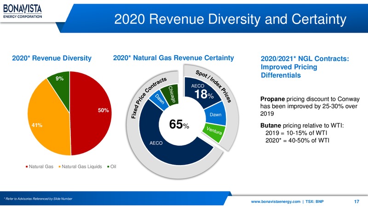Click the '65%' donut center value
368x207 pixels.
(x=179, y=124)
